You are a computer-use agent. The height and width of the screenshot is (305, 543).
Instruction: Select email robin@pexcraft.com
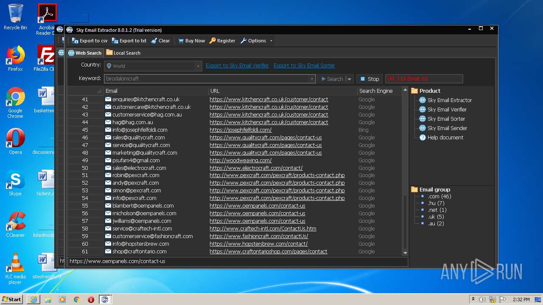click(x=136, y=175)
